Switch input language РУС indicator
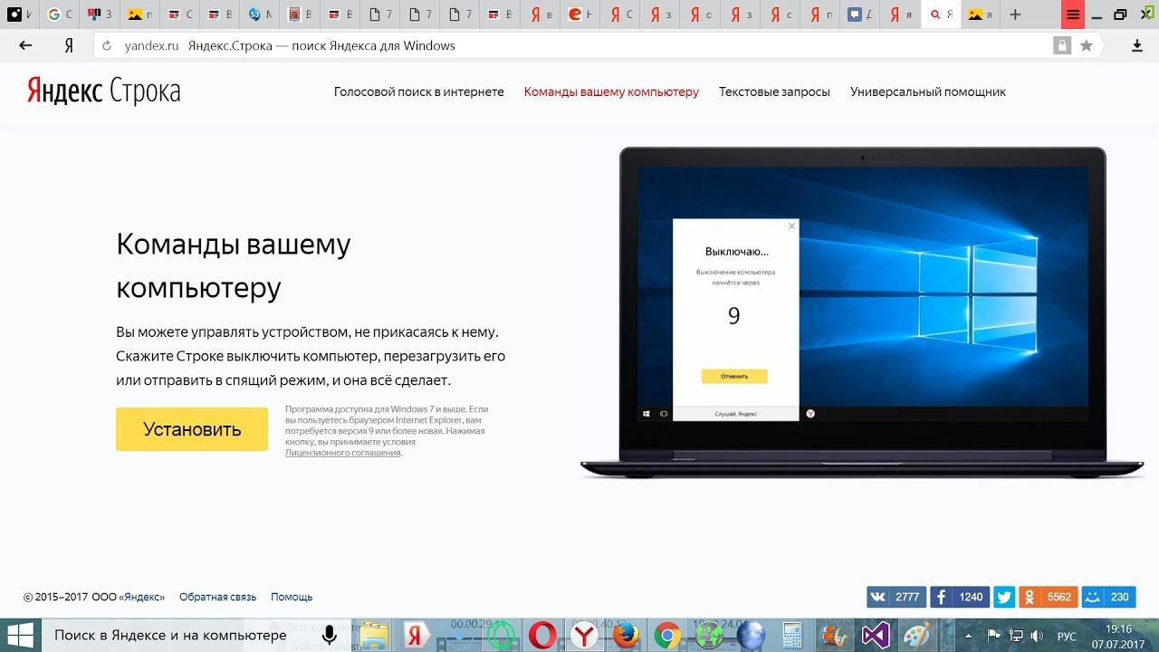The width and height of the screenshot is (1159, 652). (x=1067, y=635)
